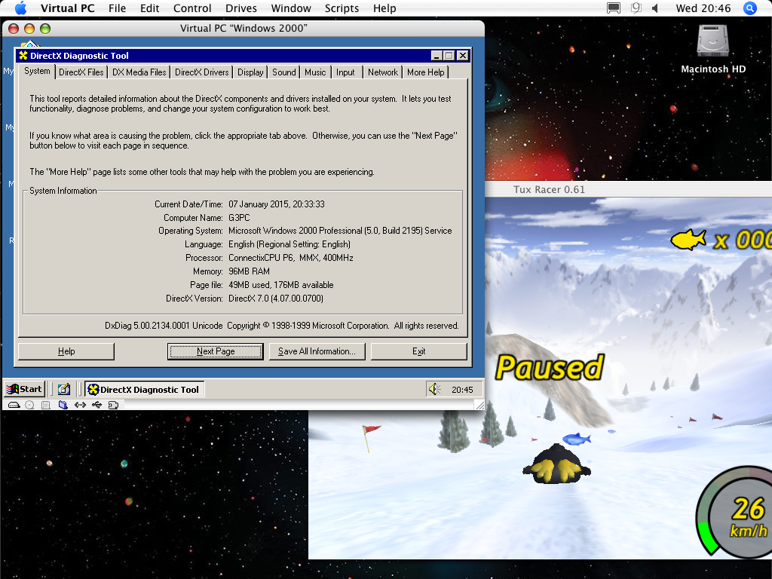
Task: Switch to the More Help tab
Action: tap(426, 72)
